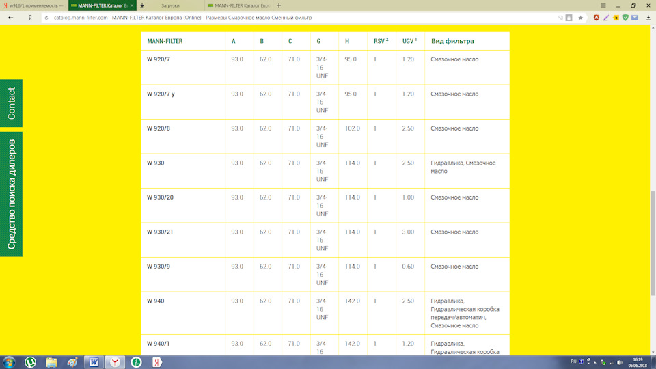The width and height of the screenshot is (656, 369).
Task: Open the browser main menu (hamburger)
Action: 603,5
